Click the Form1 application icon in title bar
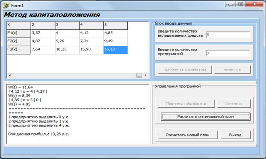This screenshot has width=266, height=159. pos(6,6)
